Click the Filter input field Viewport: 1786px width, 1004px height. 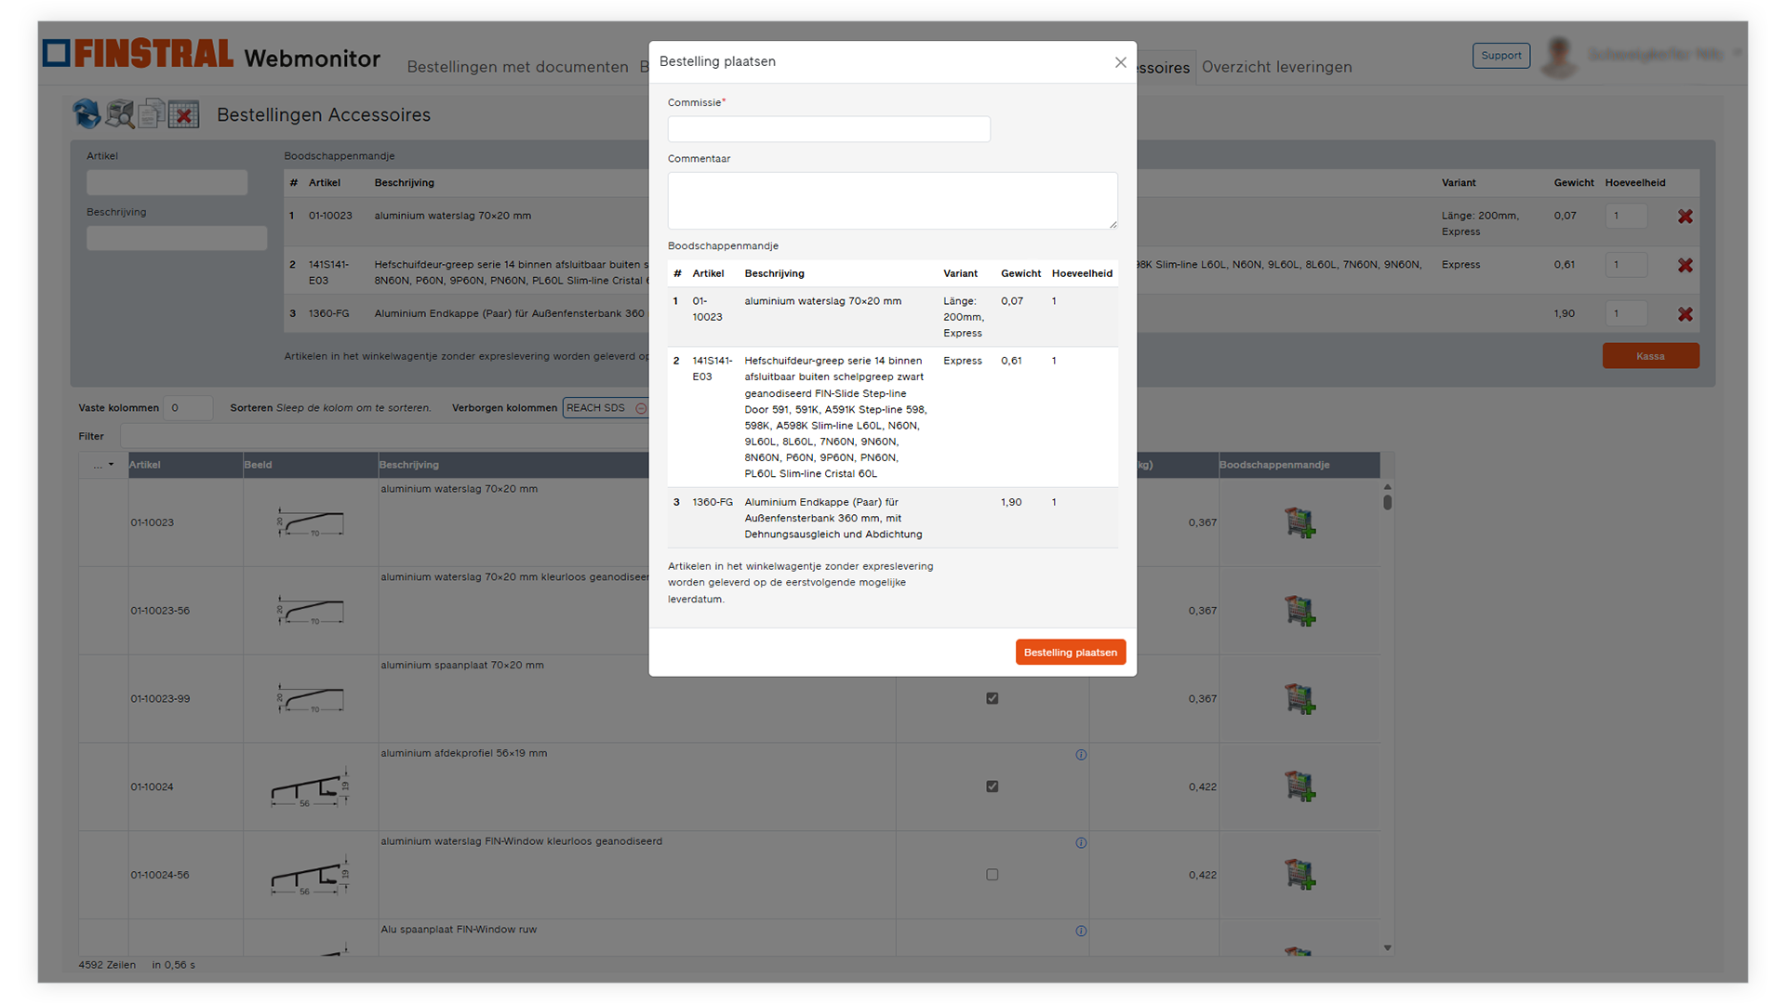[x=386, y=436]
